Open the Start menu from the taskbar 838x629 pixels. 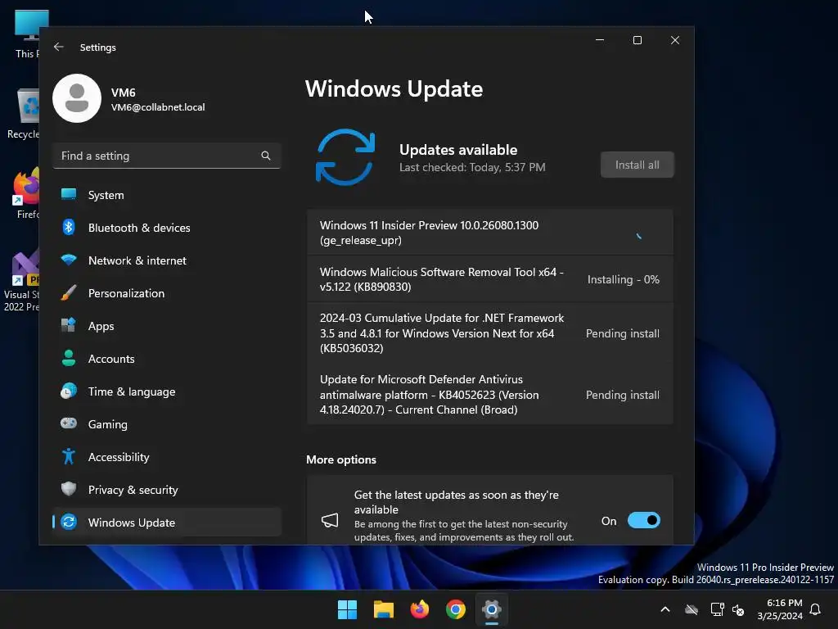347,609
